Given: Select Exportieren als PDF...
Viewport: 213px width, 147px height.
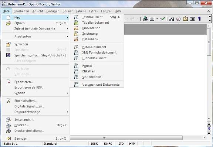Looking at the screenshot, I should 35,88.
